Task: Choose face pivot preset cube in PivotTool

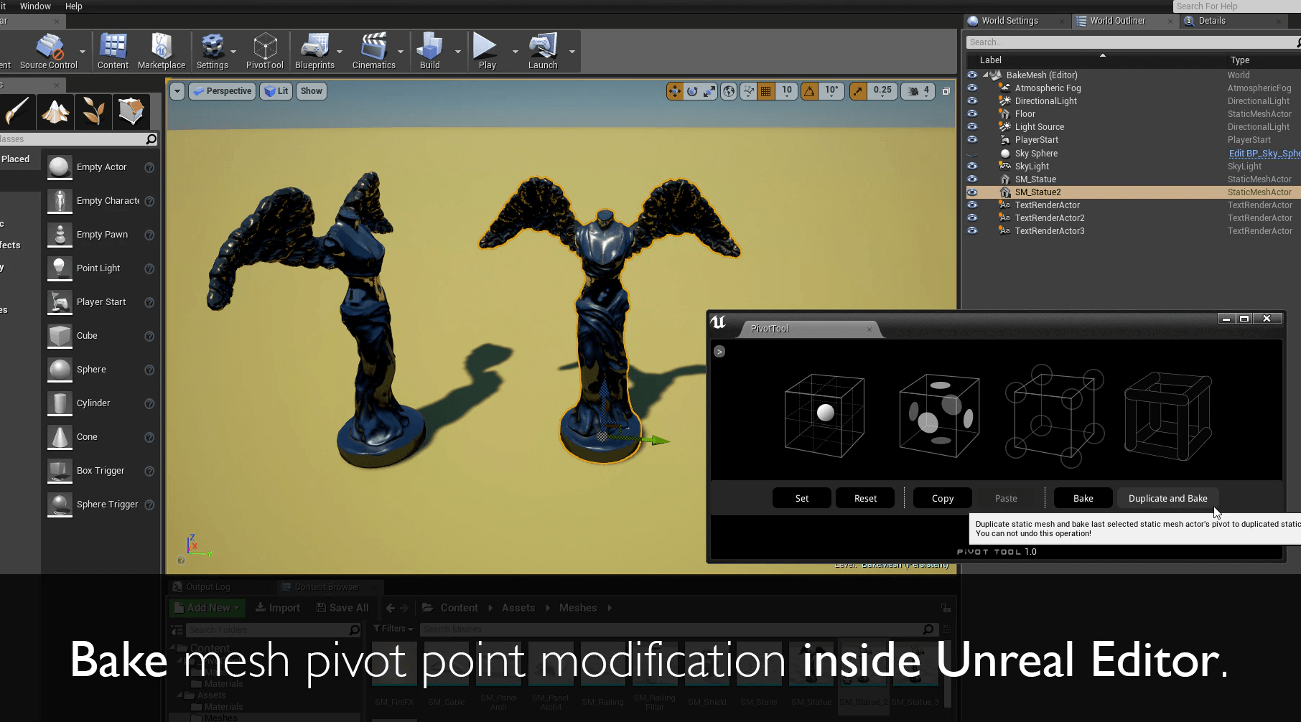Action: (939, 415)
